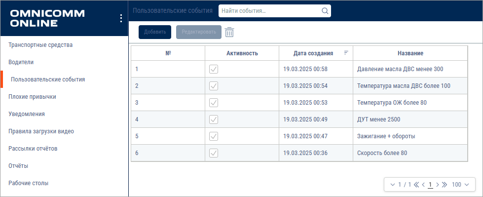The image size is (483, 197).
Task: Open the rows-per-page dropdown showing 100
Action: pyautogui.click(x=460, y=185)
